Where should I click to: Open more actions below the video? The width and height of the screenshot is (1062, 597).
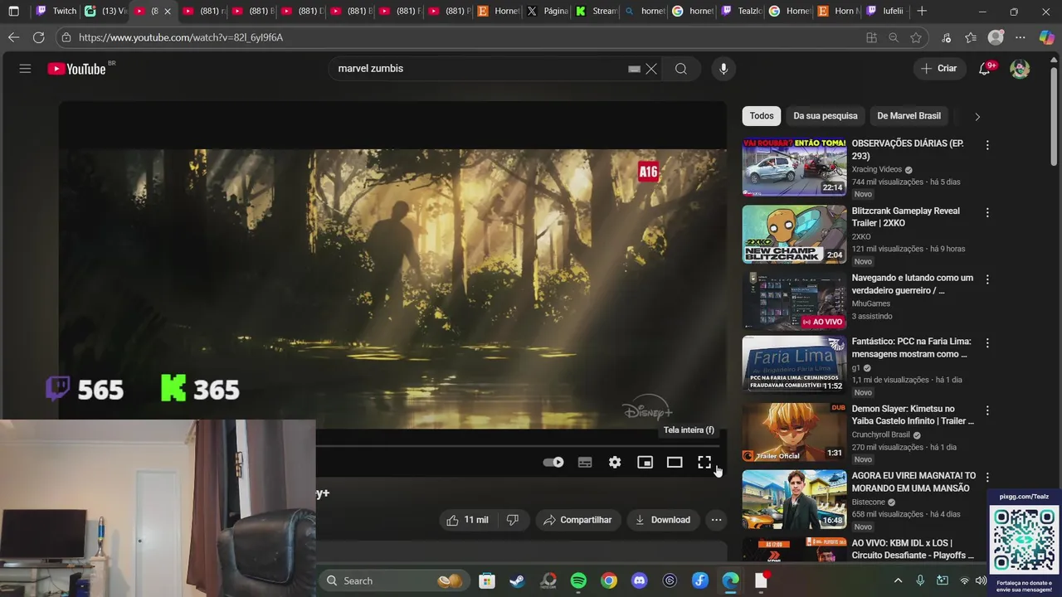pos(716,520)
